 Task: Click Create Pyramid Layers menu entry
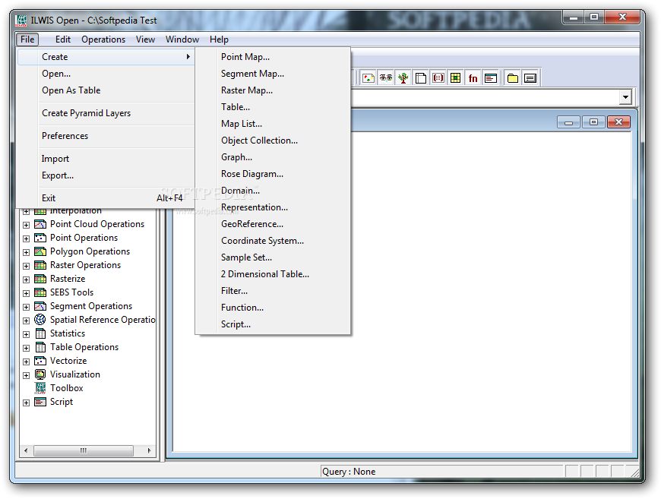[x=106, y=113]
